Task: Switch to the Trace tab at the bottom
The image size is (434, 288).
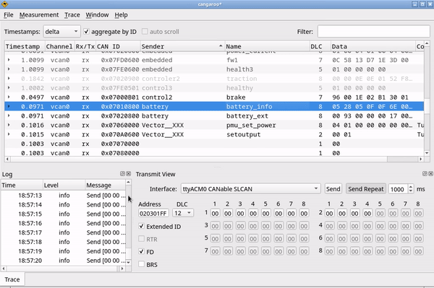Action: click(x=12, y=279)
